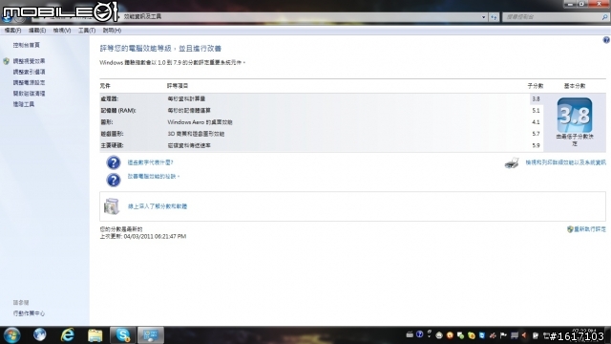
Task: Click the keyboard tray icon
Action: [410, 335]
